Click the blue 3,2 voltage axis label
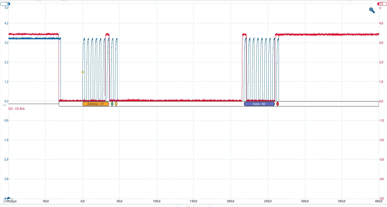387x207 pixels. [7, 43]
